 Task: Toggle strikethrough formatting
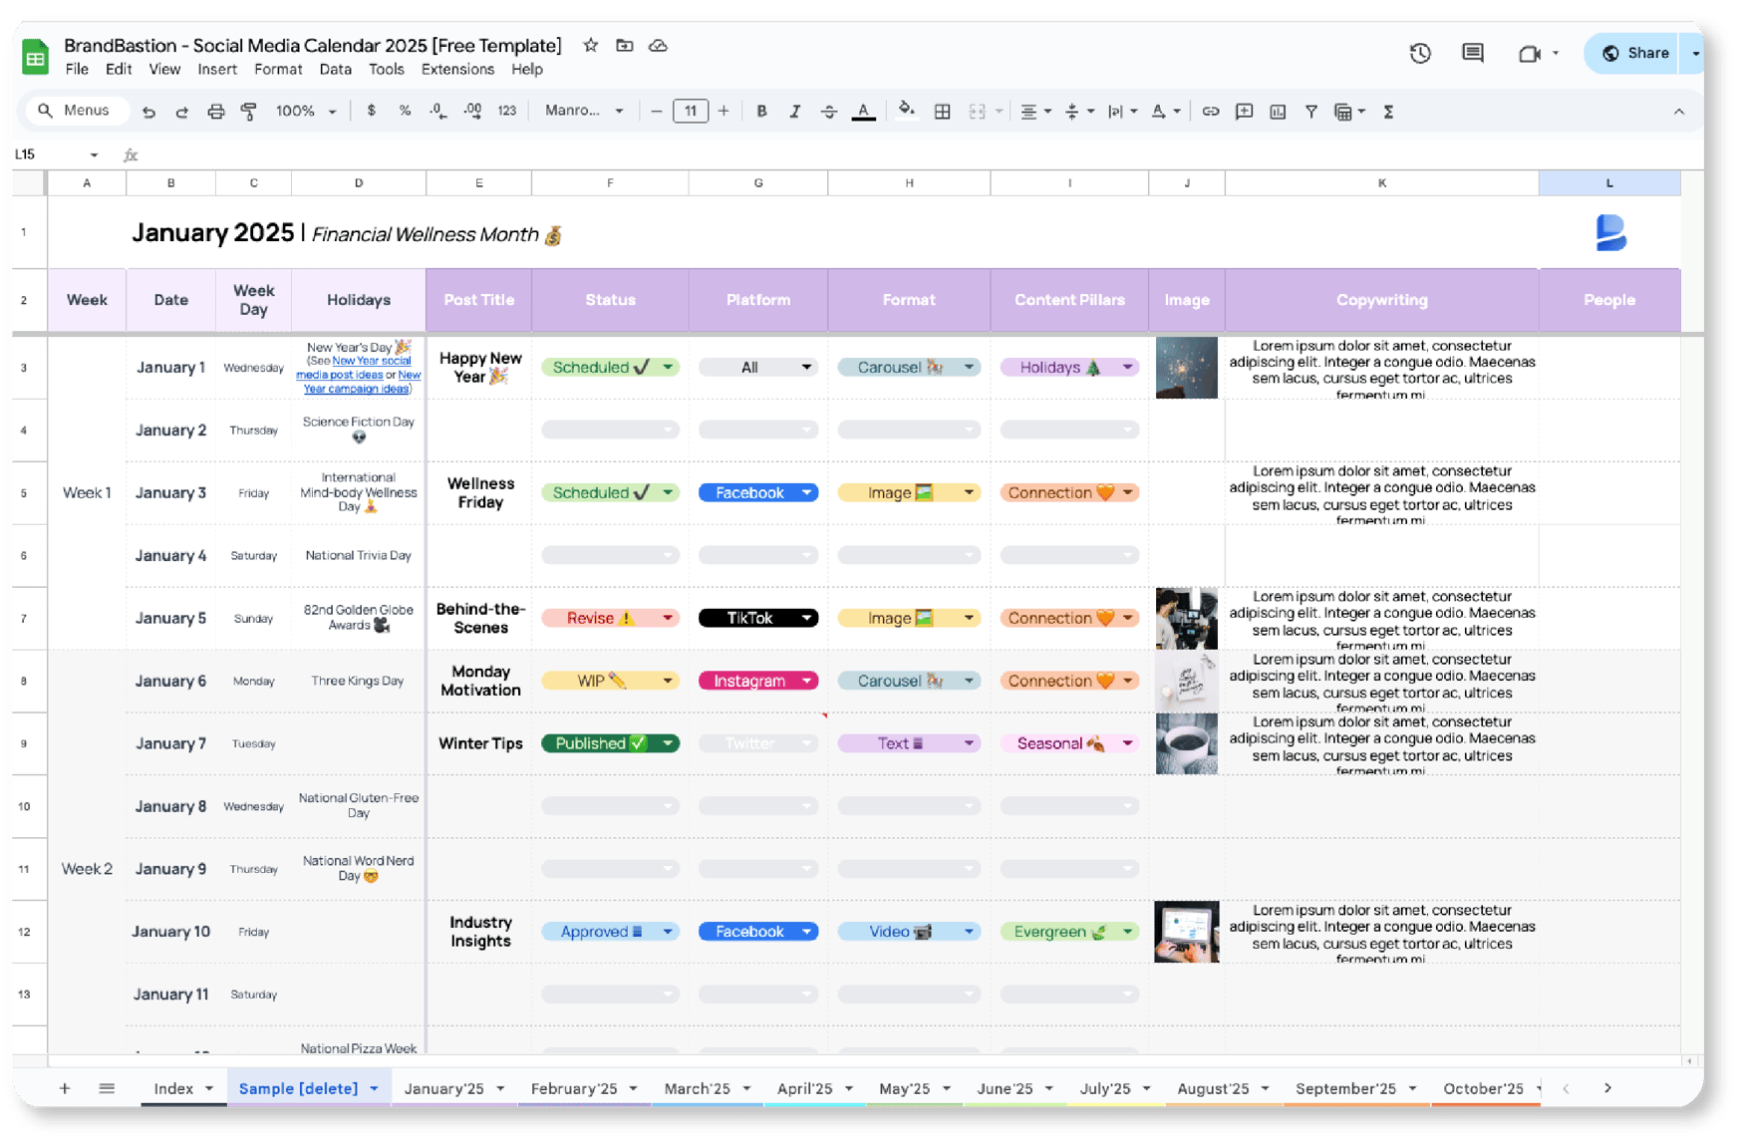pyautogui.click(x=829, y=111)
